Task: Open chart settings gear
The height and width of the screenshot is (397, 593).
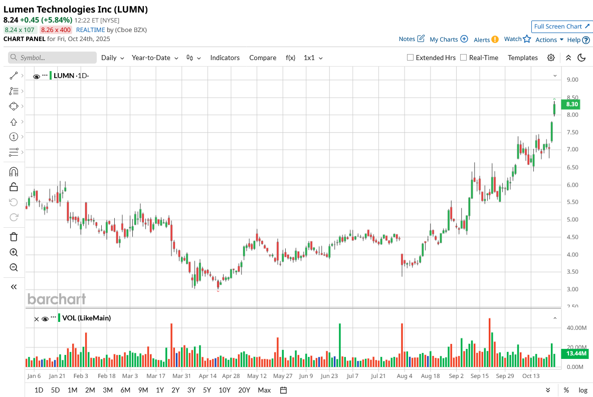Action: pyautogui.click(x=551, y=58)
